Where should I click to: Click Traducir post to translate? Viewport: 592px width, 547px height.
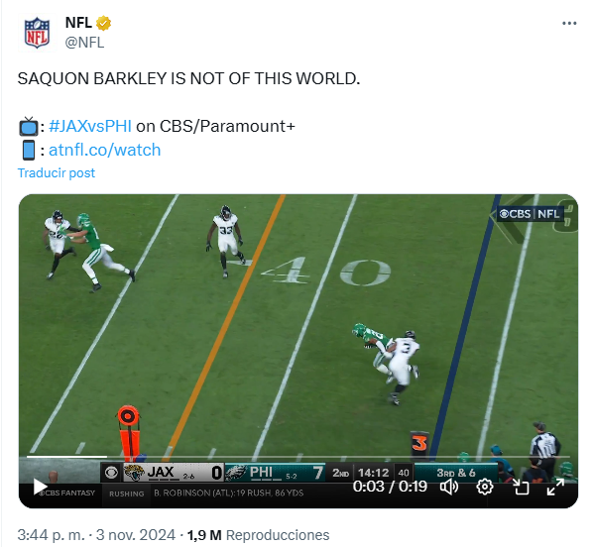(x=57, y=172)
